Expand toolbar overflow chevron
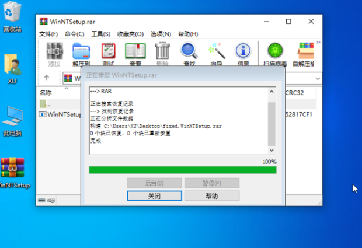Screen dimensions: 362x248 point(318,42)
